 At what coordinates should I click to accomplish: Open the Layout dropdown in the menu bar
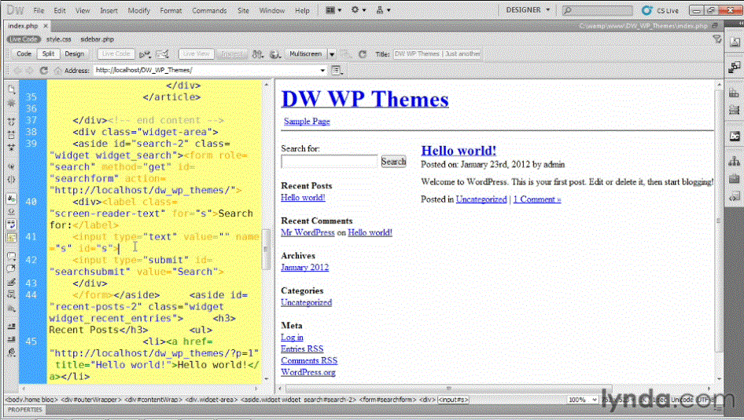point(333,10)
